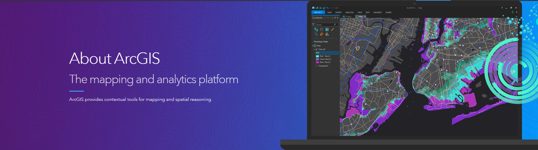The image size is (538, 150).
Task: Click the green sign-in status user icon
Action: click(x=512, y=12)
